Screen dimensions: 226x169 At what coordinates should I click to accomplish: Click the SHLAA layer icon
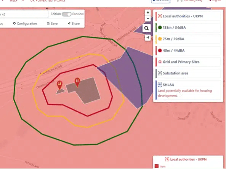tap(160, 85)
